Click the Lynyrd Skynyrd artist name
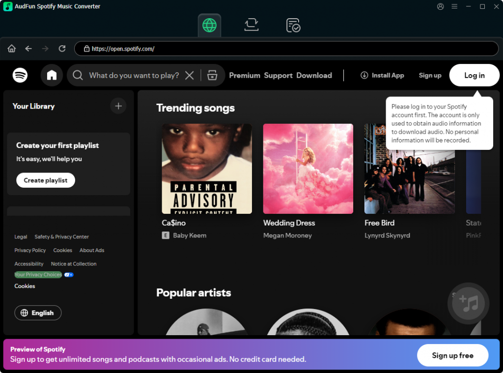Viewport: 503px width, 373px height. pos(387,235)
